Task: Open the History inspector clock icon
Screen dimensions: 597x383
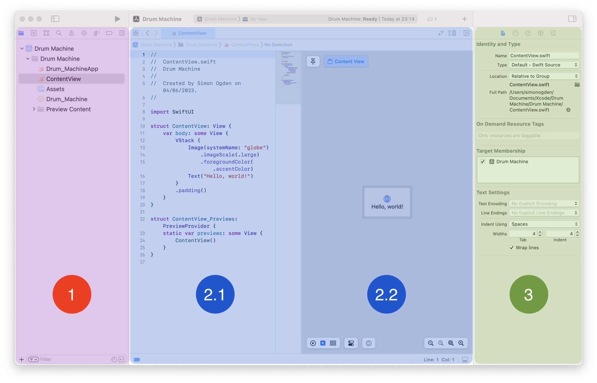Action: point(515,33)
